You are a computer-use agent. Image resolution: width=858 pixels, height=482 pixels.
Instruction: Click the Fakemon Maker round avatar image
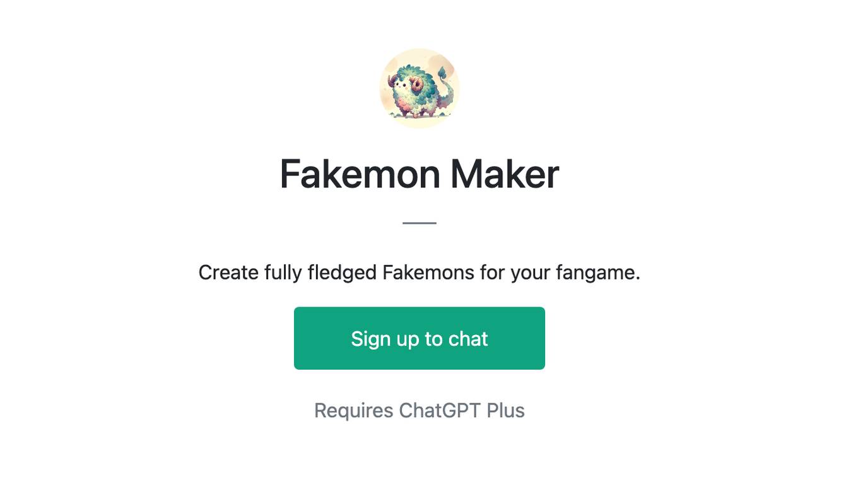click(x=420, y=88)
